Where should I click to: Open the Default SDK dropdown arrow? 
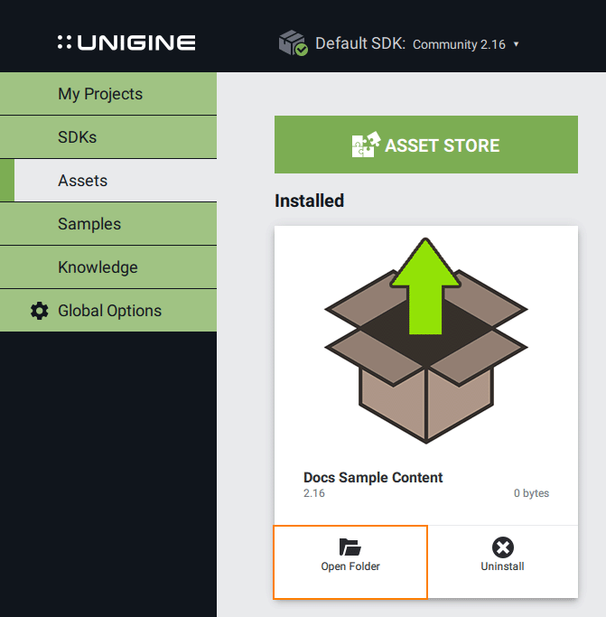(x=516, y=44)
